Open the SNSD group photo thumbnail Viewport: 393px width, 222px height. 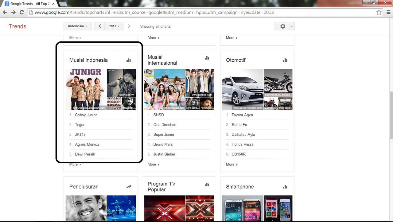coord(164,89)
